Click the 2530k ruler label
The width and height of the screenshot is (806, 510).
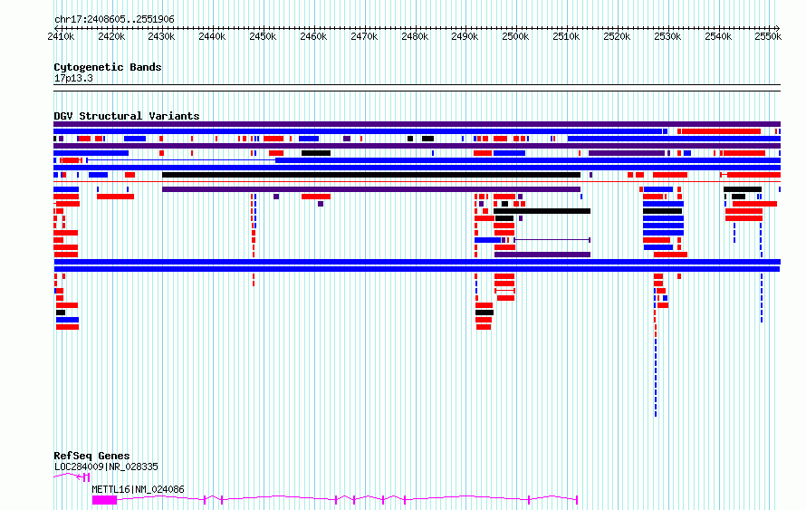click(667, 36)
